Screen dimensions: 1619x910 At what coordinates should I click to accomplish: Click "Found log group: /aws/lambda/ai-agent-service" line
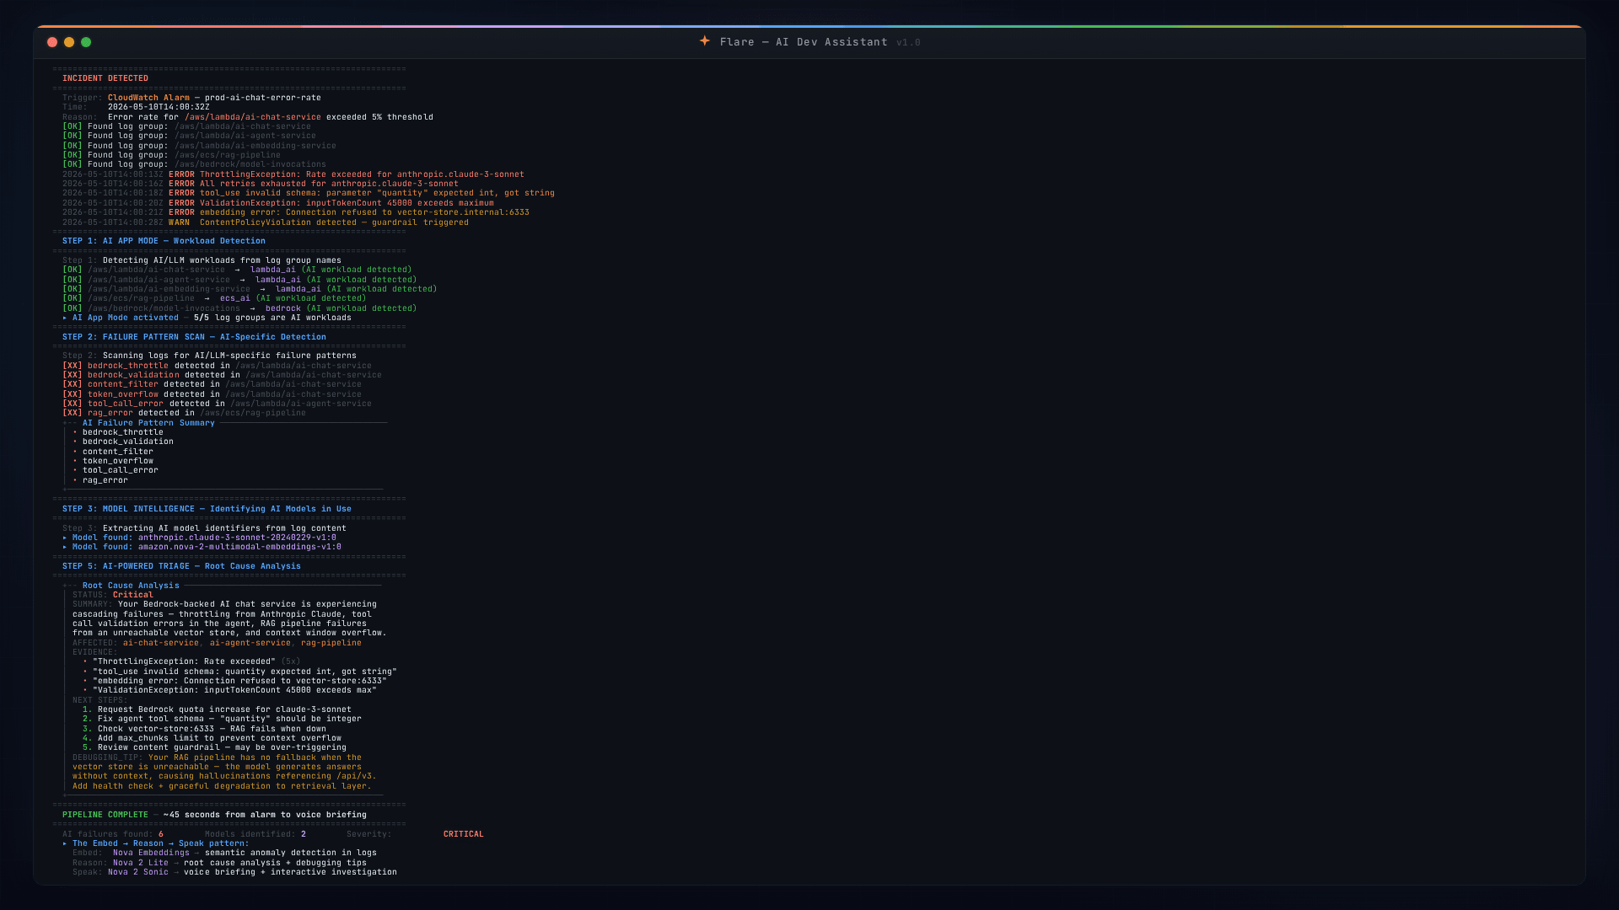189,136
